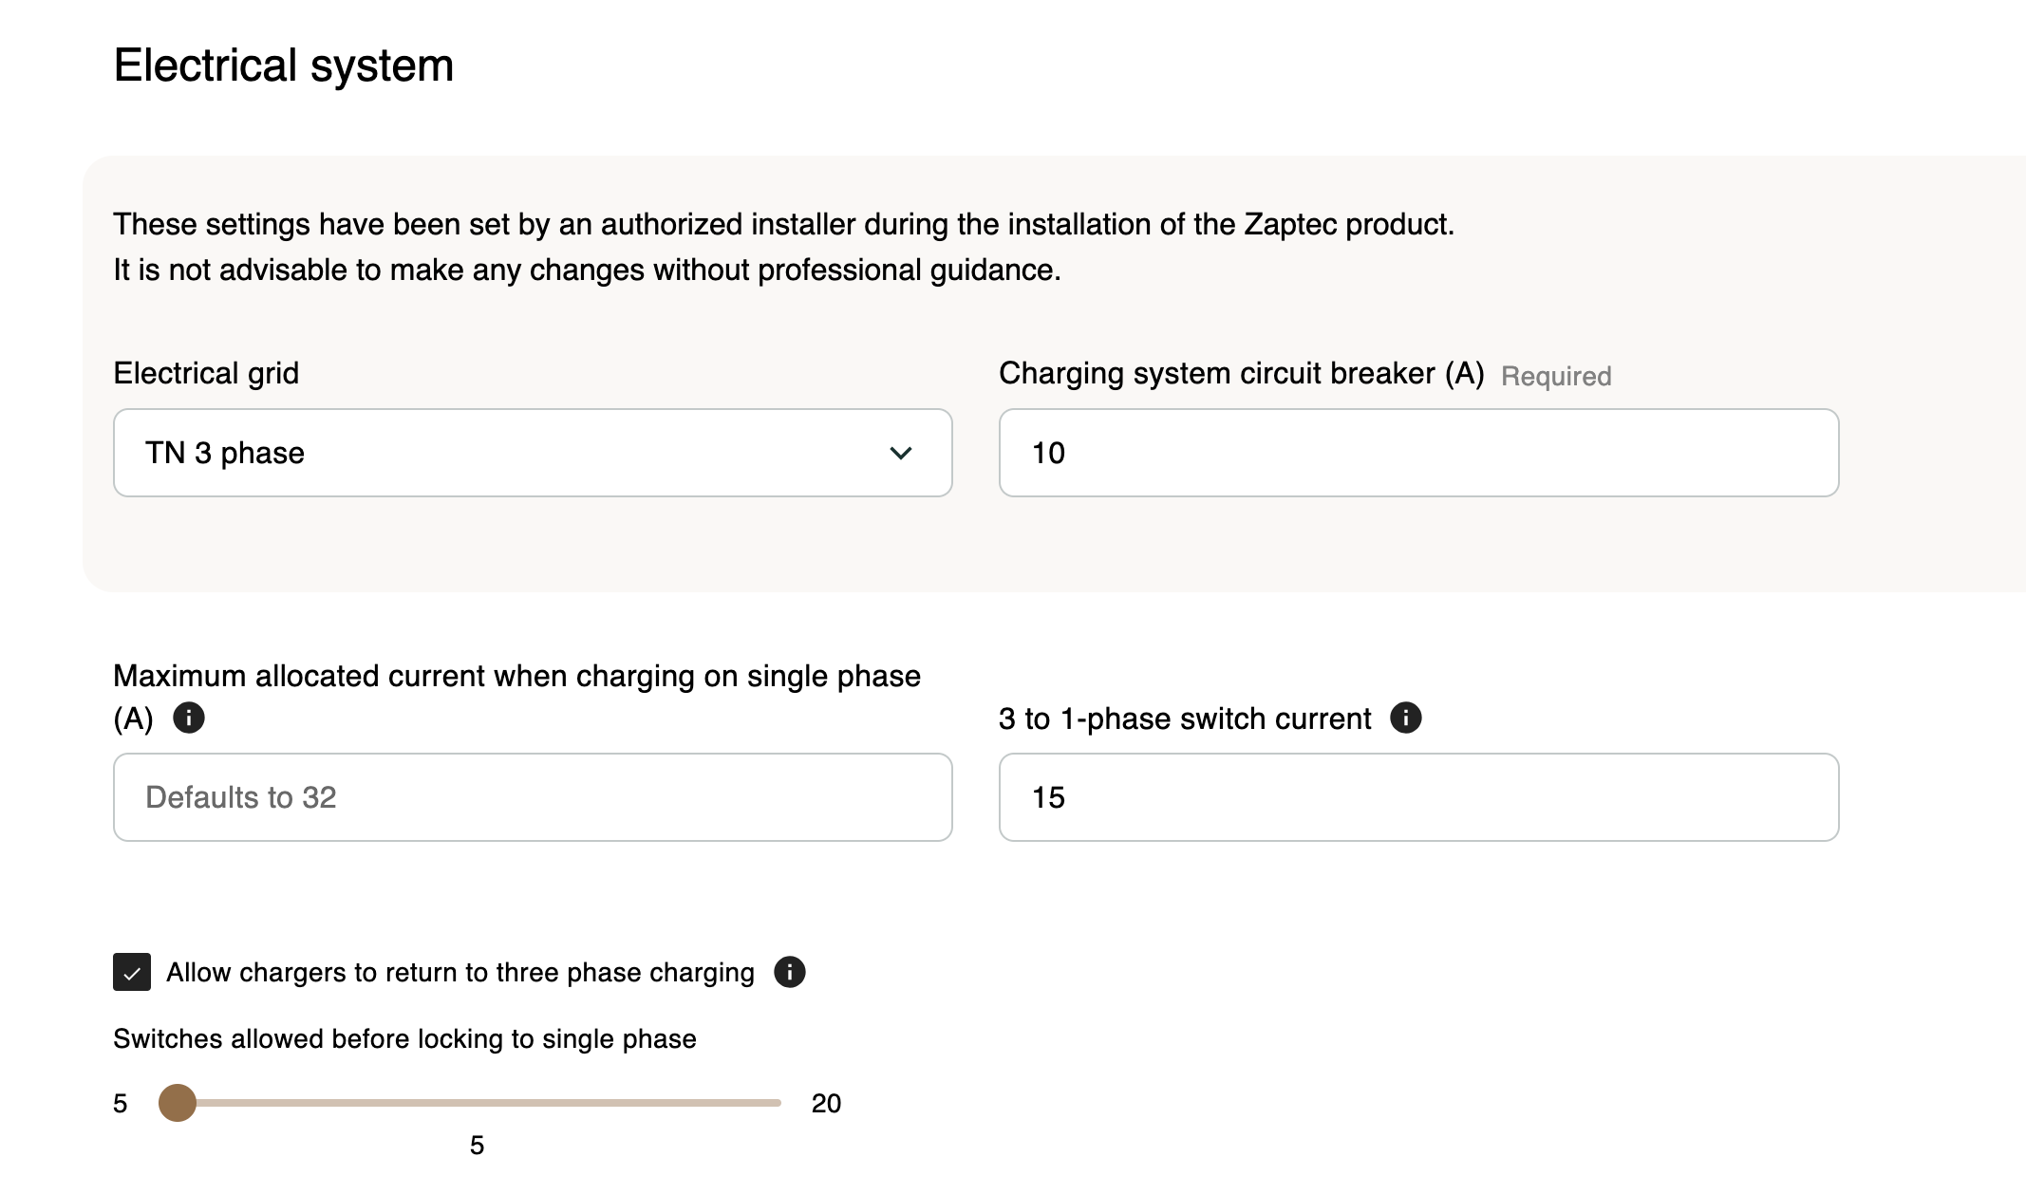Click the chevron arrow in Electrical grid box

900,453
